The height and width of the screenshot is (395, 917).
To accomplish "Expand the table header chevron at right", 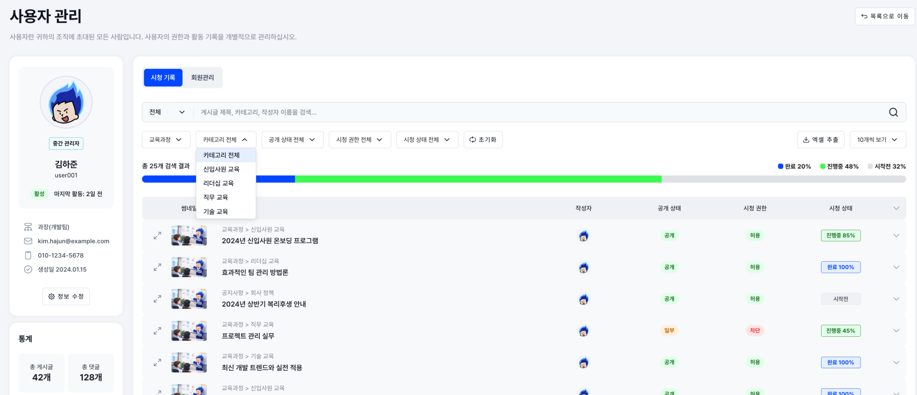I will (896, 208).
